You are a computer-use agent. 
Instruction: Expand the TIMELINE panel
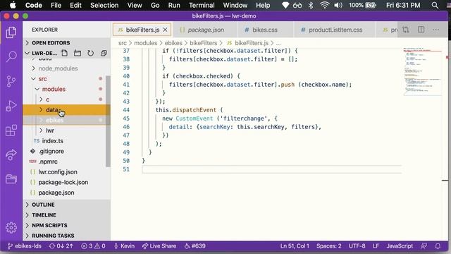pos(67,214)
